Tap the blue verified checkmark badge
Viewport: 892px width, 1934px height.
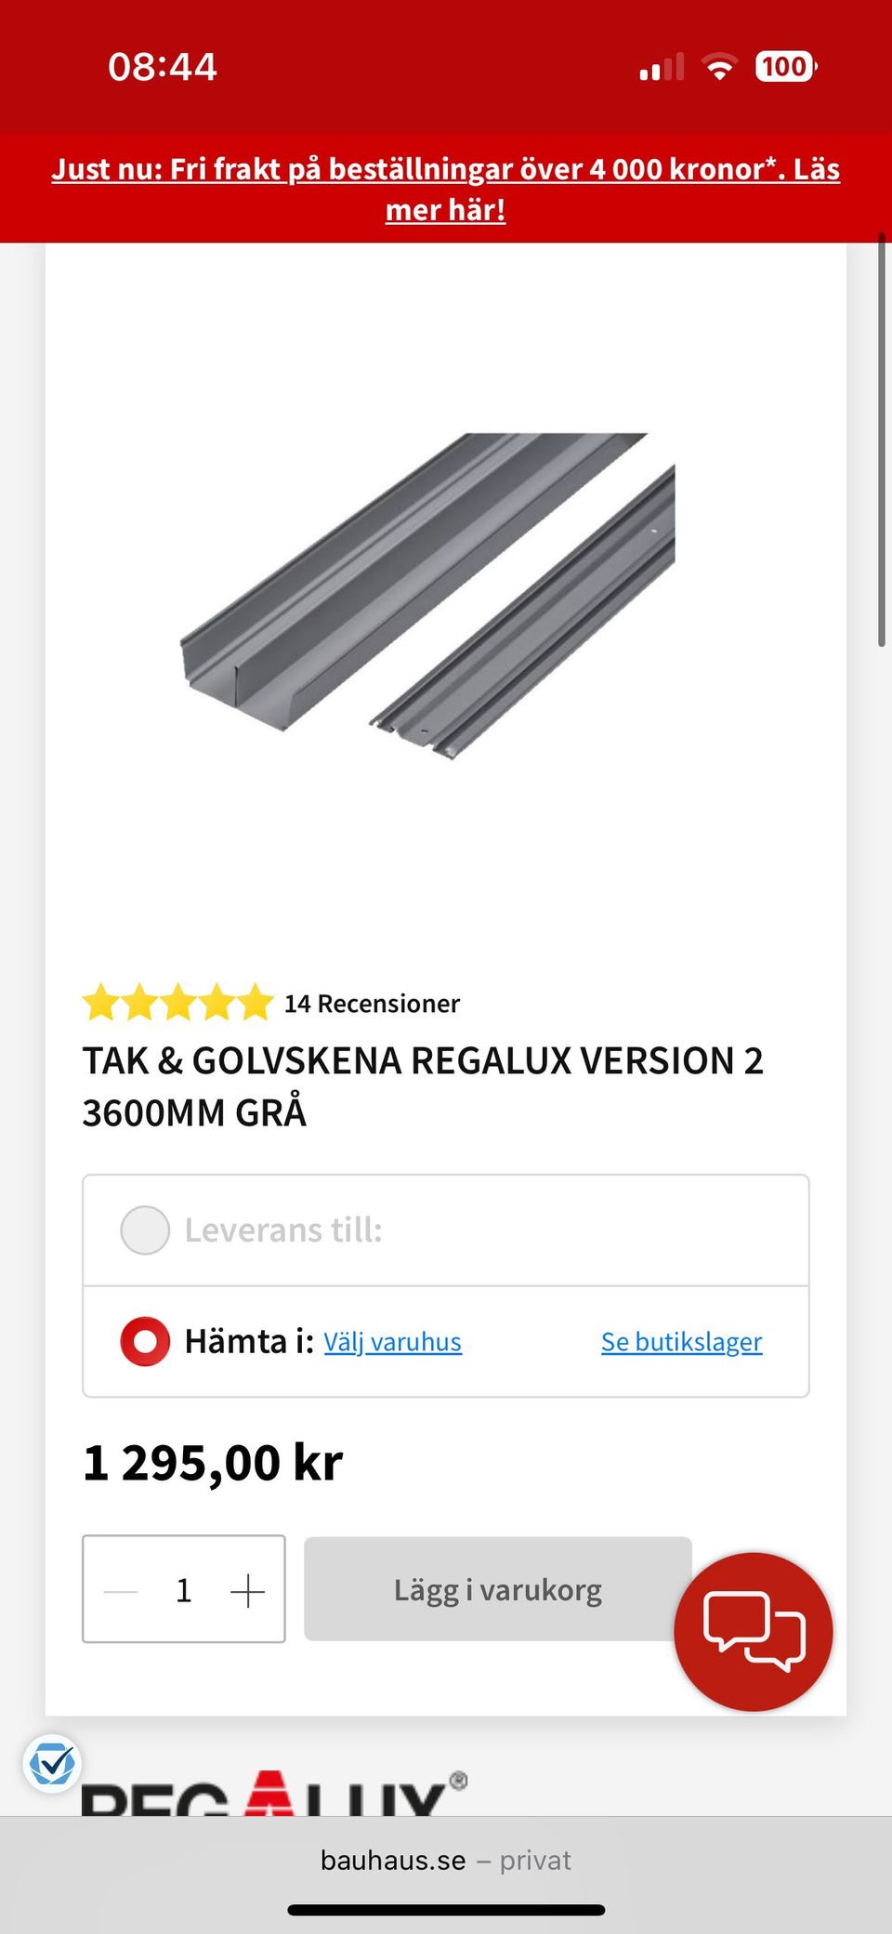point(52,1763)
